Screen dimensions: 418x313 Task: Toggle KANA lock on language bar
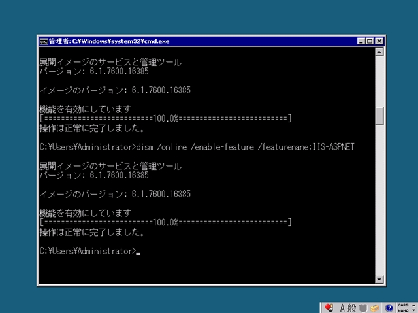click(x=403, y=310)
